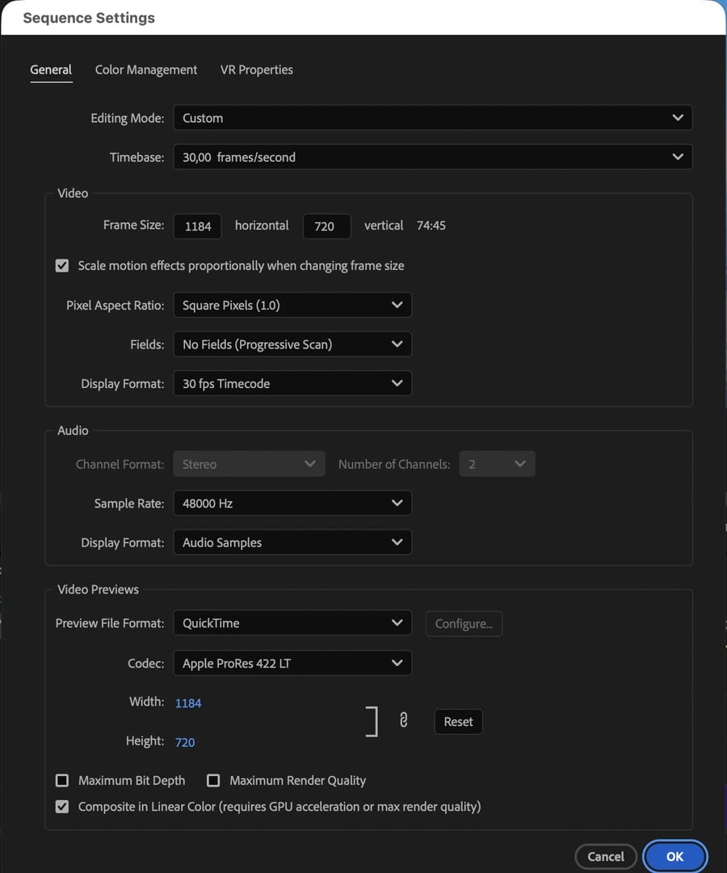Open the Fields dropdown
The image size is (727, 873).
pos(292,344)
